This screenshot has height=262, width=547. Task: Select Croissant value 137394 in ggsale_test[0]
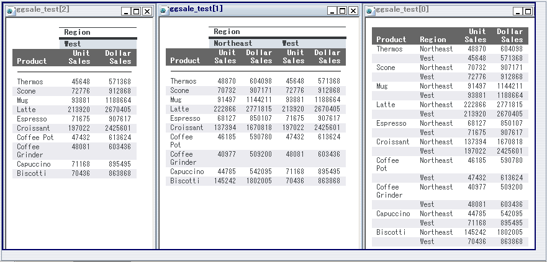(475, 142)
